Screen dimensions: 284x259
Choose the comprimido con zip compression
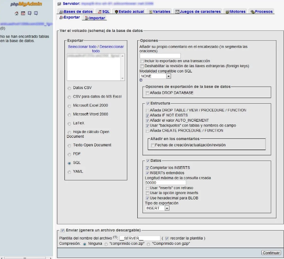coord(106,244)
